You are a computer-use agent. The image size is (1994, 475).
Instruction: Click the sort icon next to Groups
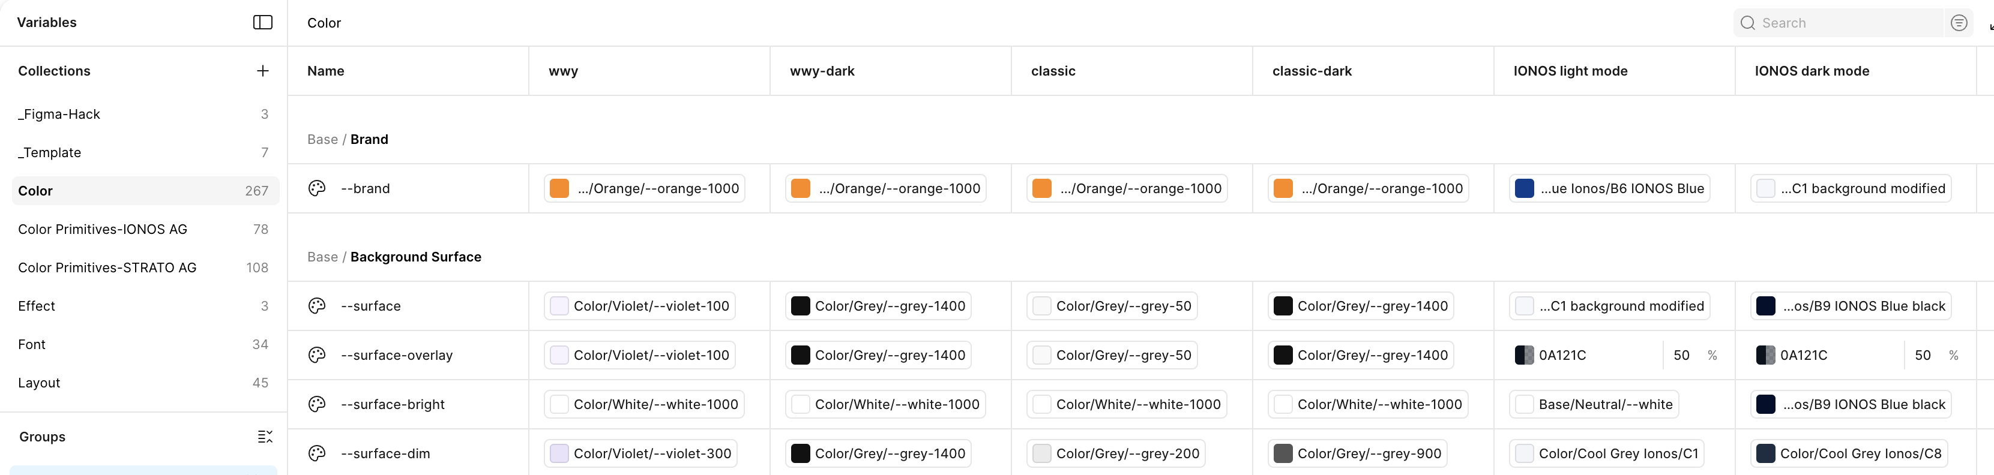point(265,437)
